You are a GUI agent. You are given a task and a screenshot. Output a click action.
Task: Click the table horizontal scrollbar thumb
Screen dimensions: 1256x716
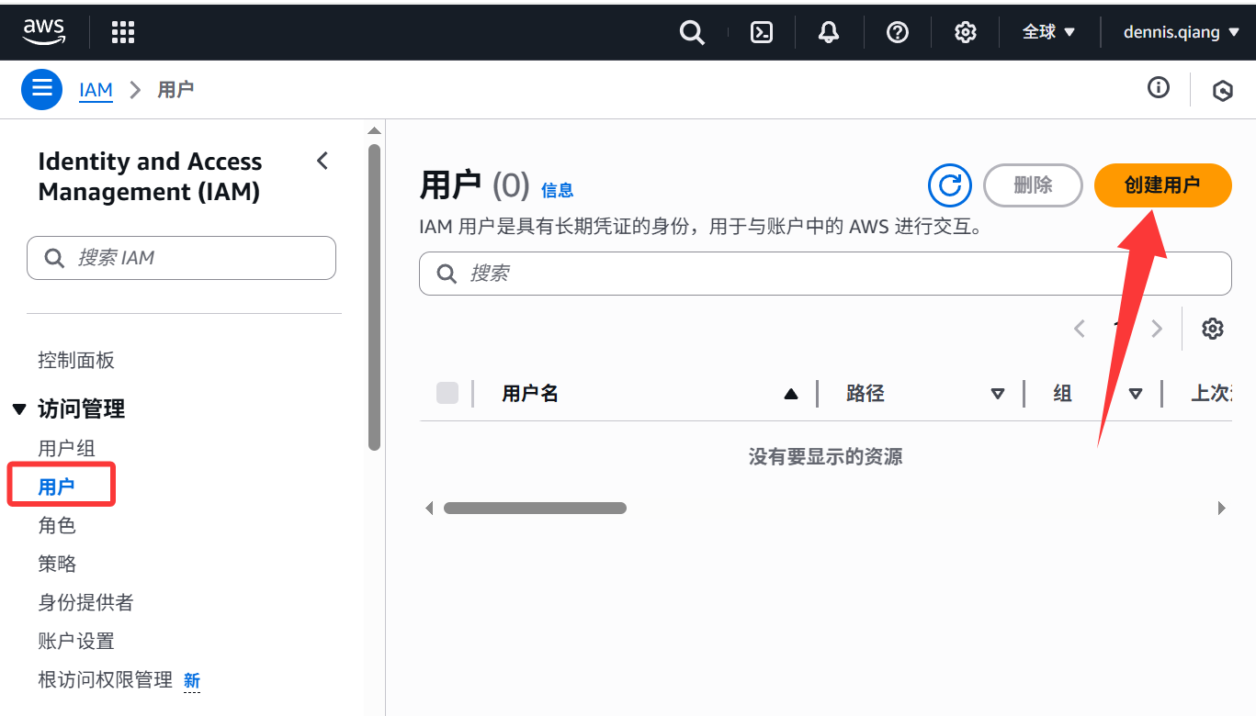(535, 508)
